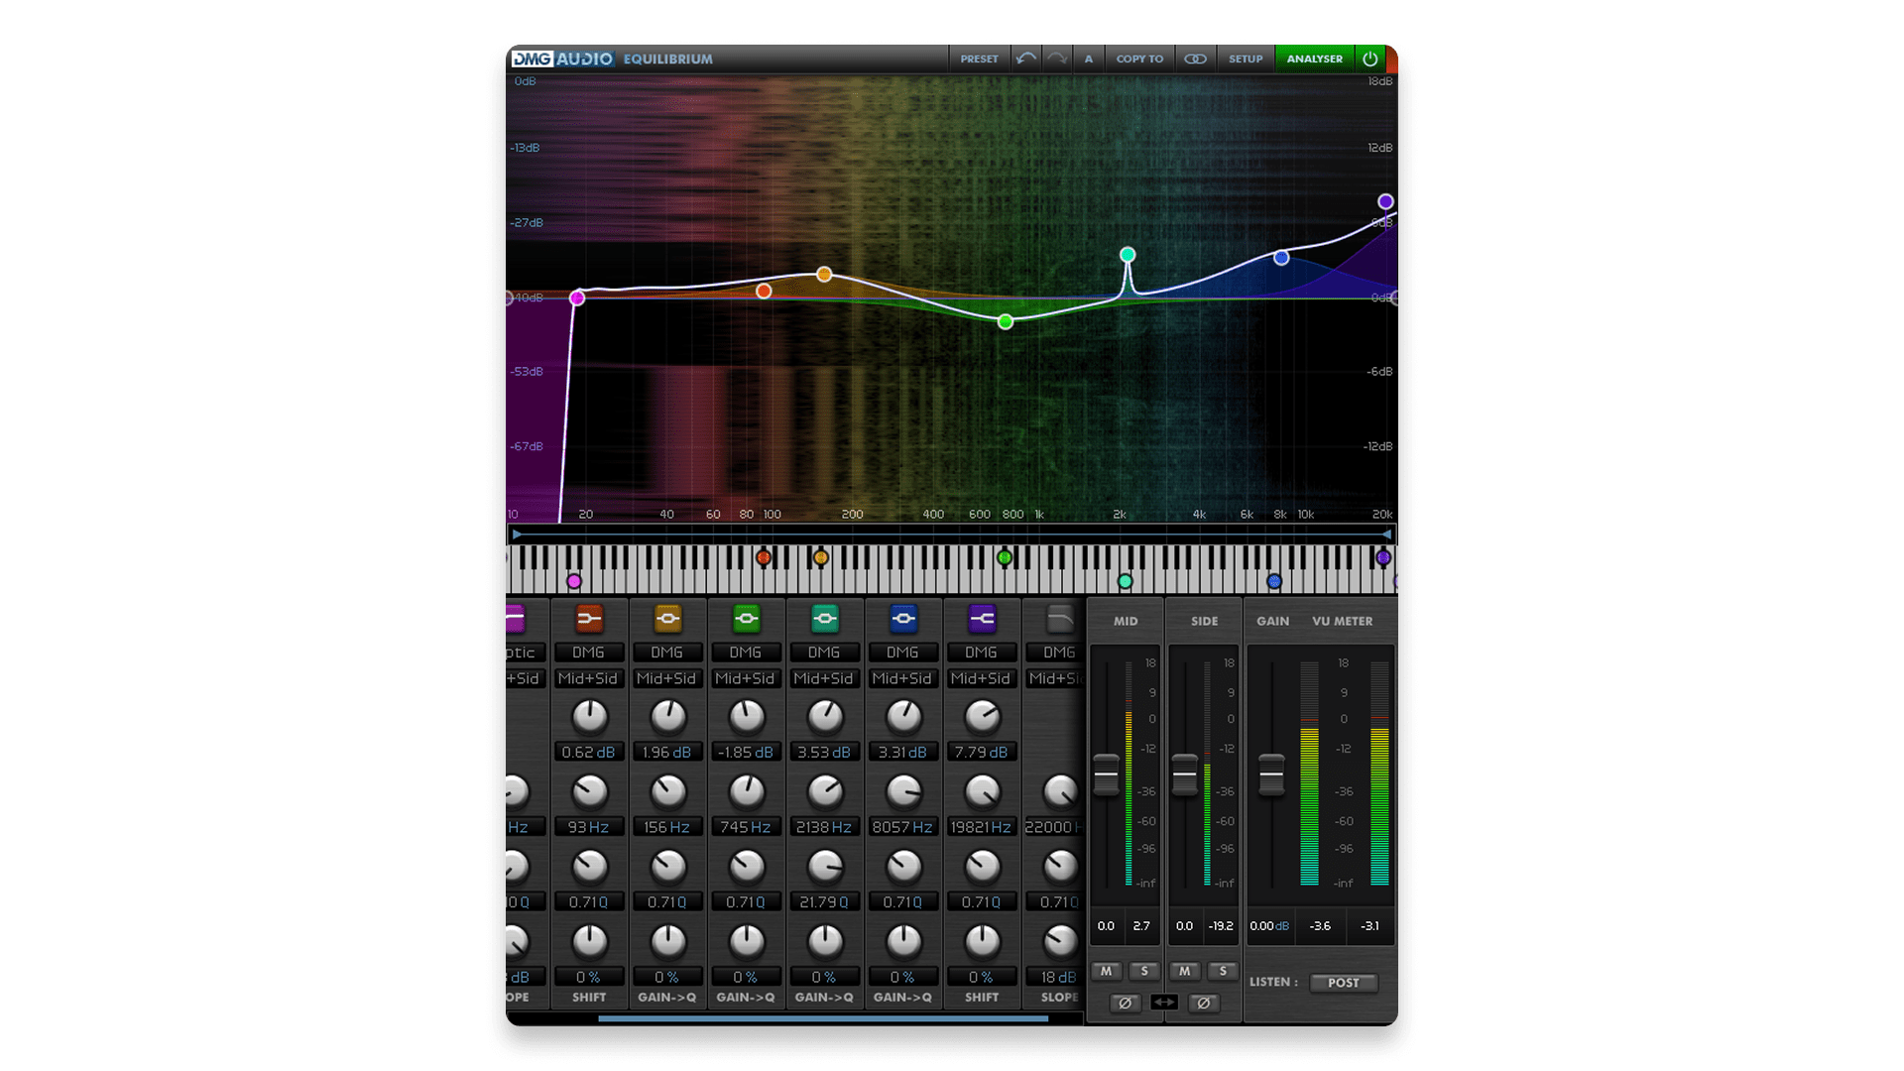The width and height of the screenshot is (1904, 1071).
Task: Toggle the plugin power bypass button
Action: tap(1369, 59)
